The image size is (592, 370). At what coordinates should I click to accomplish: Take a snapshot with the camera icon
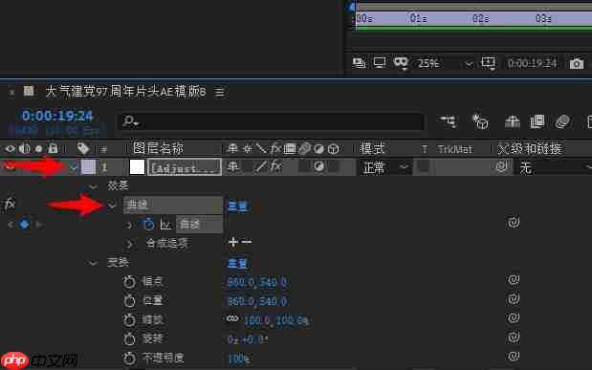[x=576, y=63]
